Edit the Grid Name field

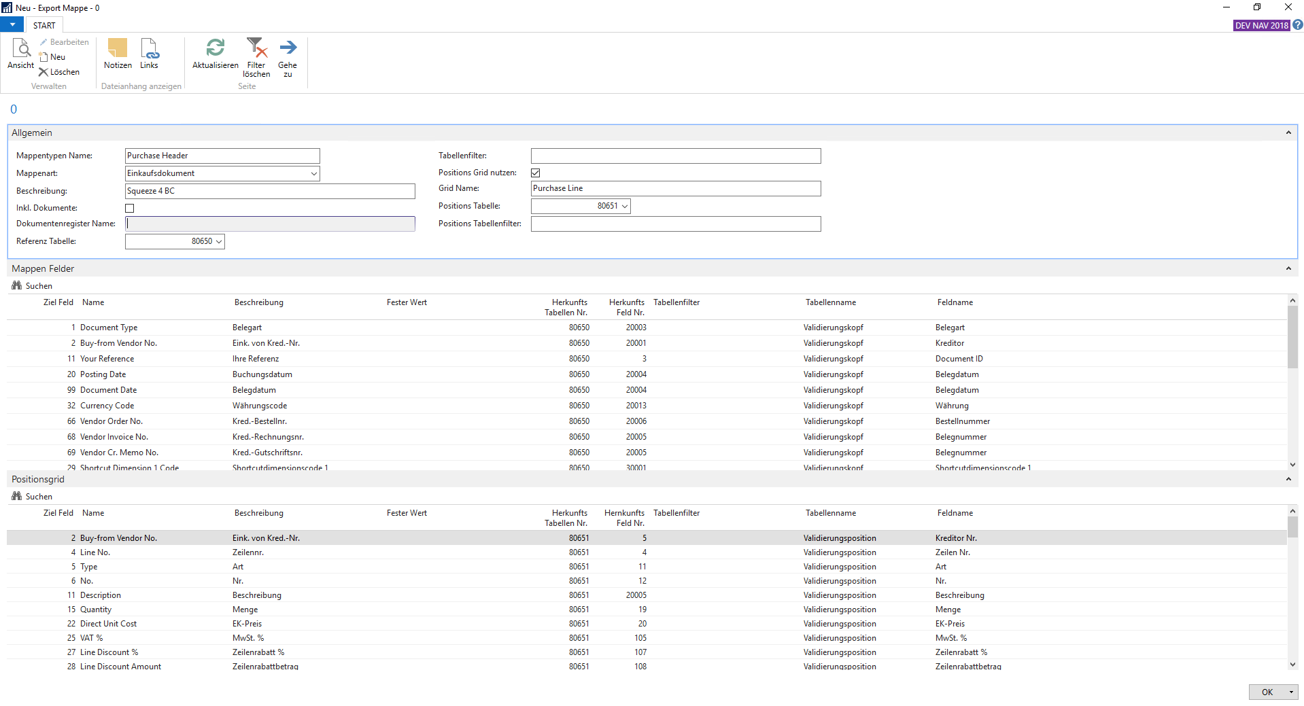(x=676, y=188)
